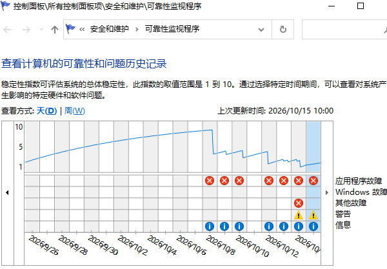The width and height of the screenshot is (387, 269).
Task: Click the application failure icon for 2026/10/10
Action: (x=239, y=181)
